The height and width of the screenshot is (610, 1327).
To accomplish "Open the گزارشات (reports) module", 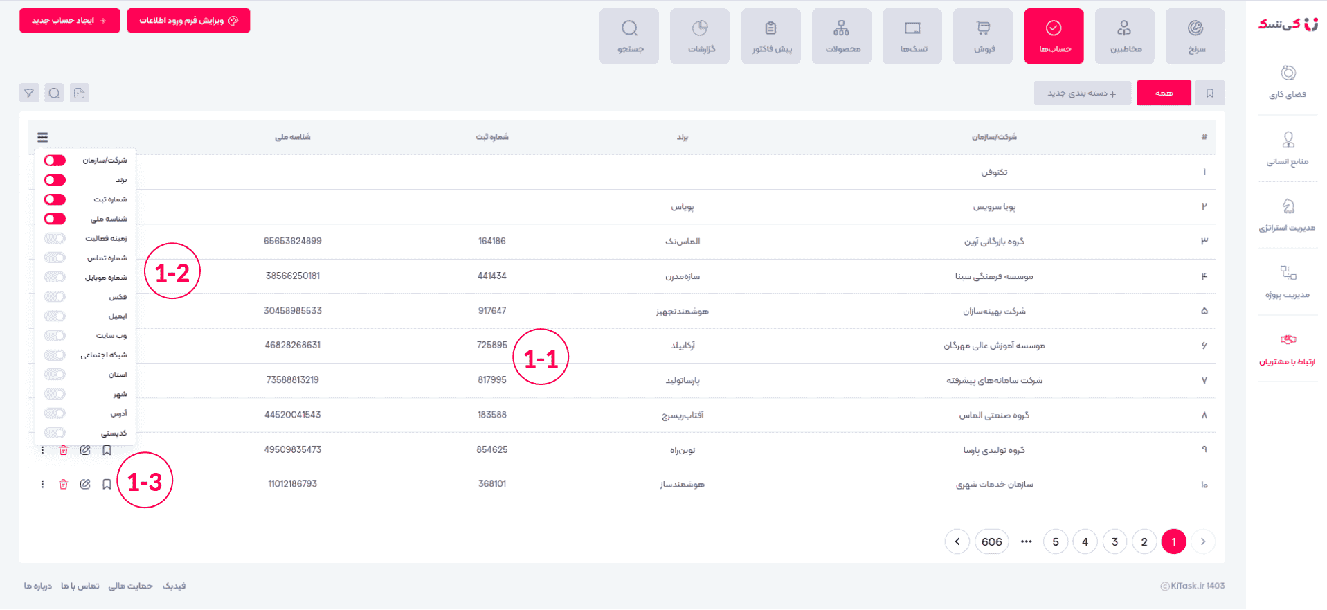I will click(700, 36).
